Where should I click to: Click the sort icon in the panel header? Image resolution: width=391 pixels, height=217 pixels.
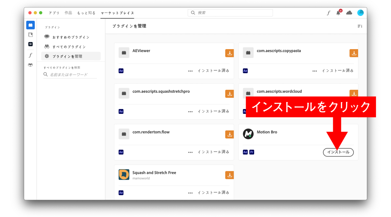[x=360, y=26]
